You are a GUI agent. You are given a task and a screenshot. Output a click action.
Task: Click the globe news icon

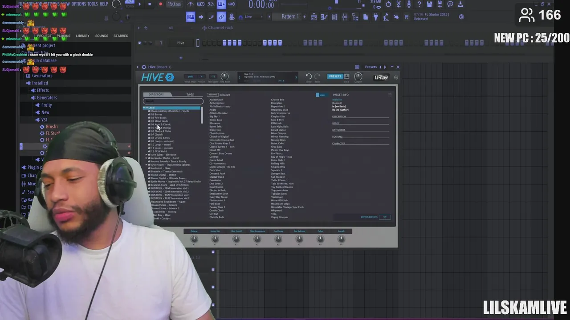pyautogui.click(x=461, y=17)
